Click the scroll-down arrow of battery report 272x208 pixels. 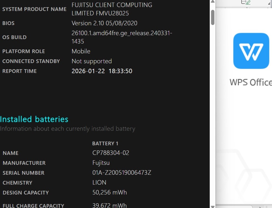tap(213, 207)
